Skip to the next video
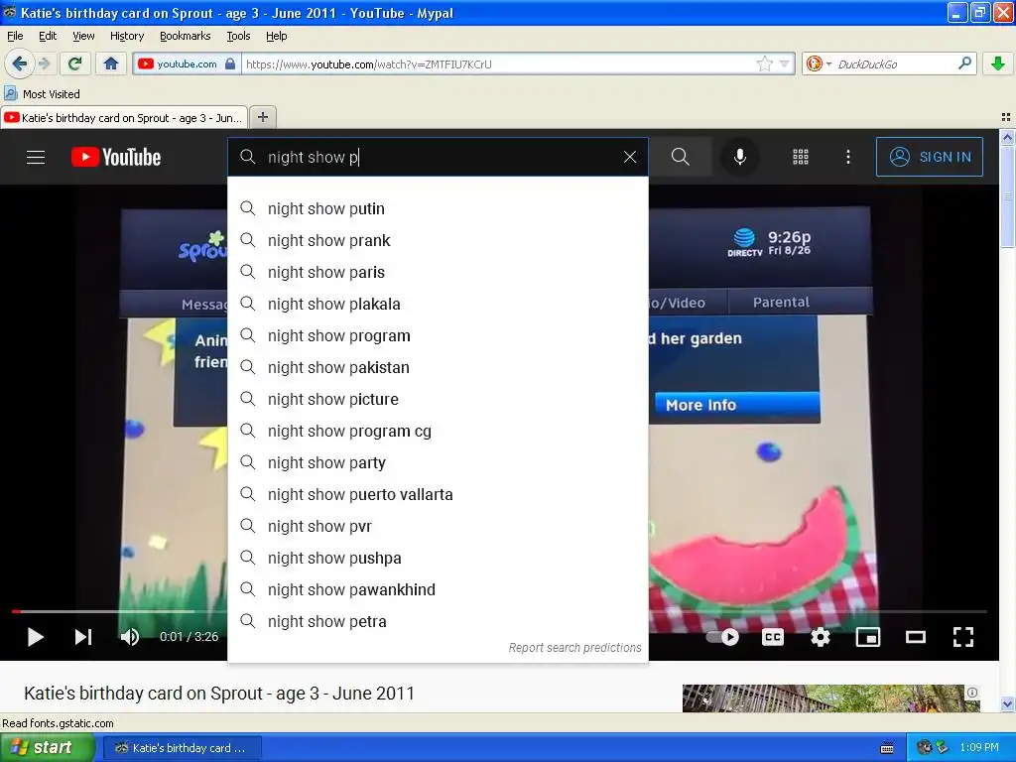This screenshot has height=762, width=1016. click(x=83, y=637)
